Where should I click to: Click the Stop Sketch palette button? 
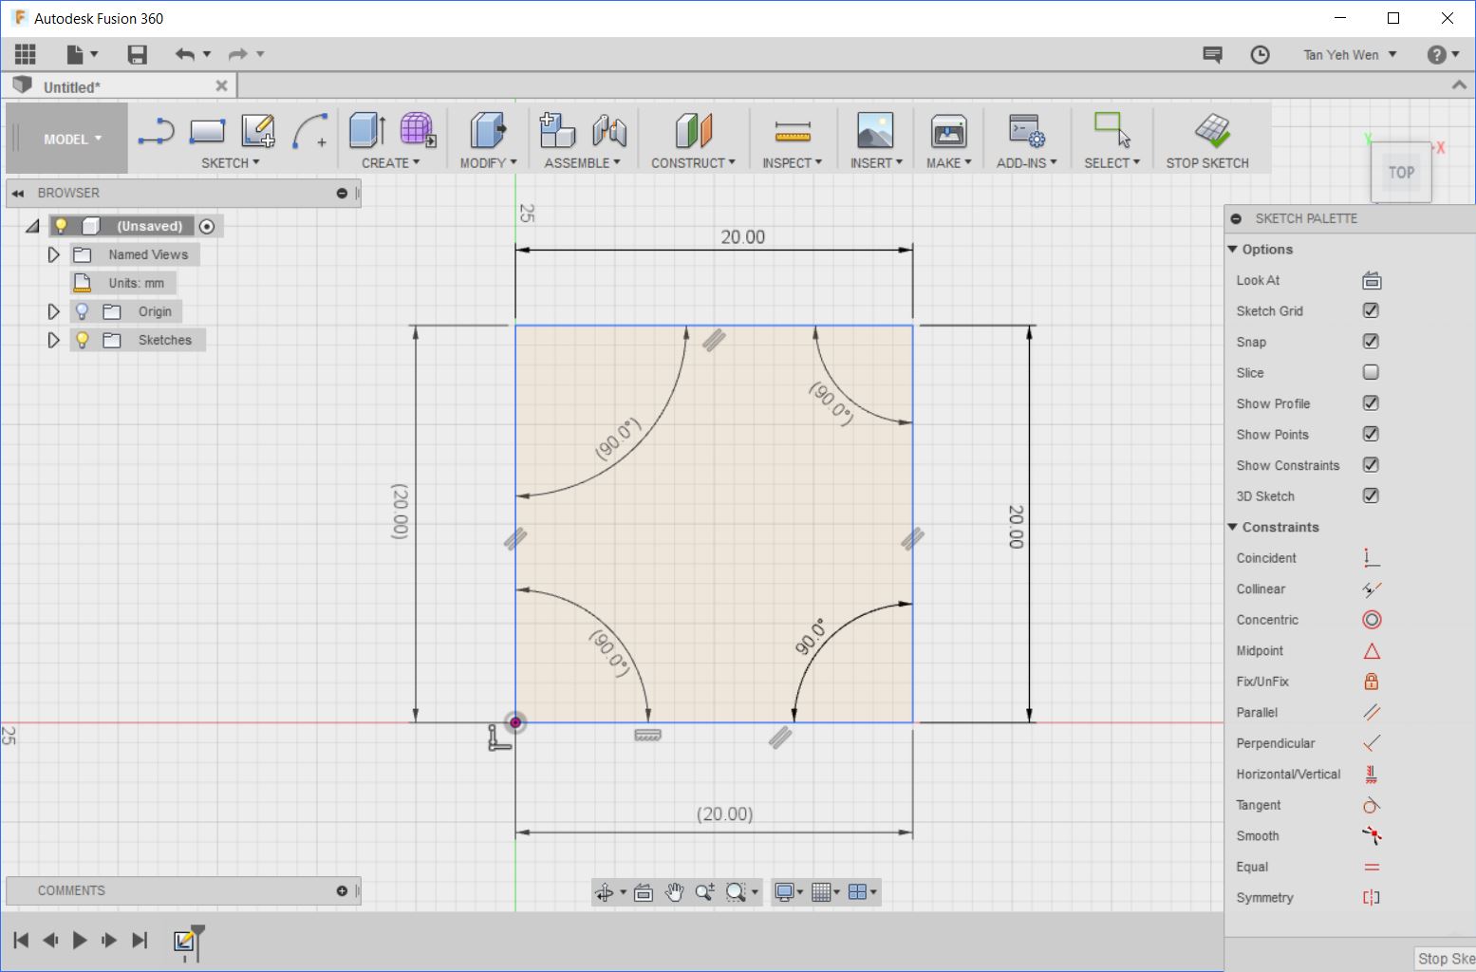tap(1445, 959)
